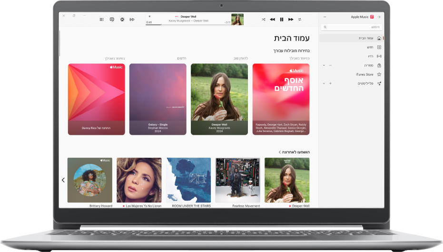Open the Fearless Movement album cover

(237, 180)
